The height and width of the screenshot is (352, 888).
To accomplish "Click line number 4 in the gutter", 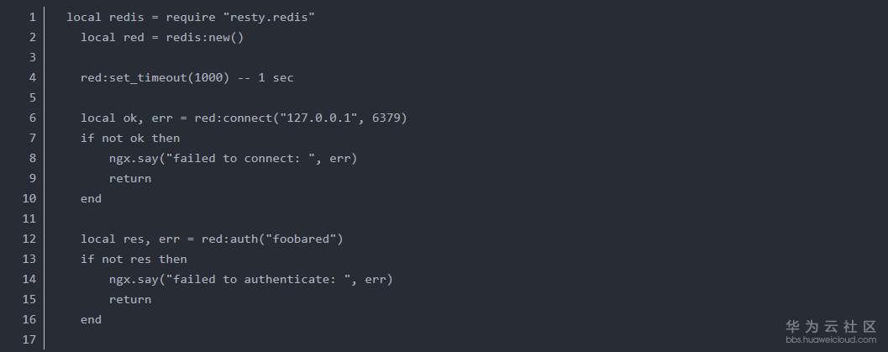I will click(x=32, y=77).
